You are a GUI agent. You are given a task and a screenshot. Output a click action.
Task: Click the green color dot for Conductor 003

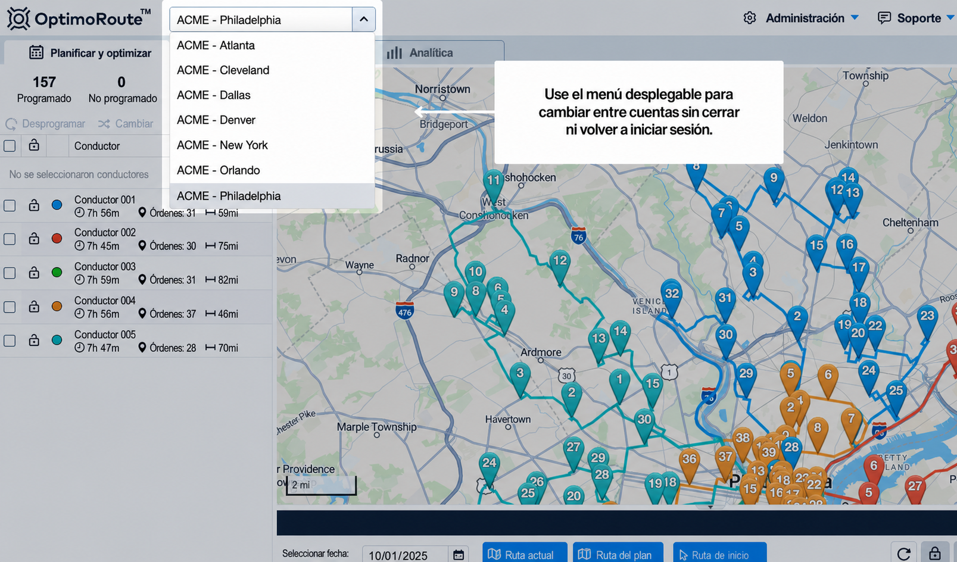point(57,272)
